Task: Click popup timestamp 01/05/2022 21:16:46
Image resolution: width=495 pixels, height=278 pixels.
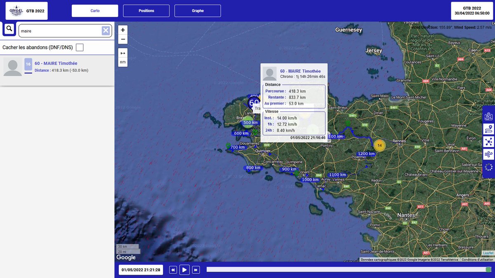Action: 308,138
